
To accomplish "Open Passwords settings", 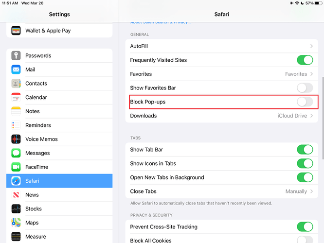I will (x=59, y=55).
